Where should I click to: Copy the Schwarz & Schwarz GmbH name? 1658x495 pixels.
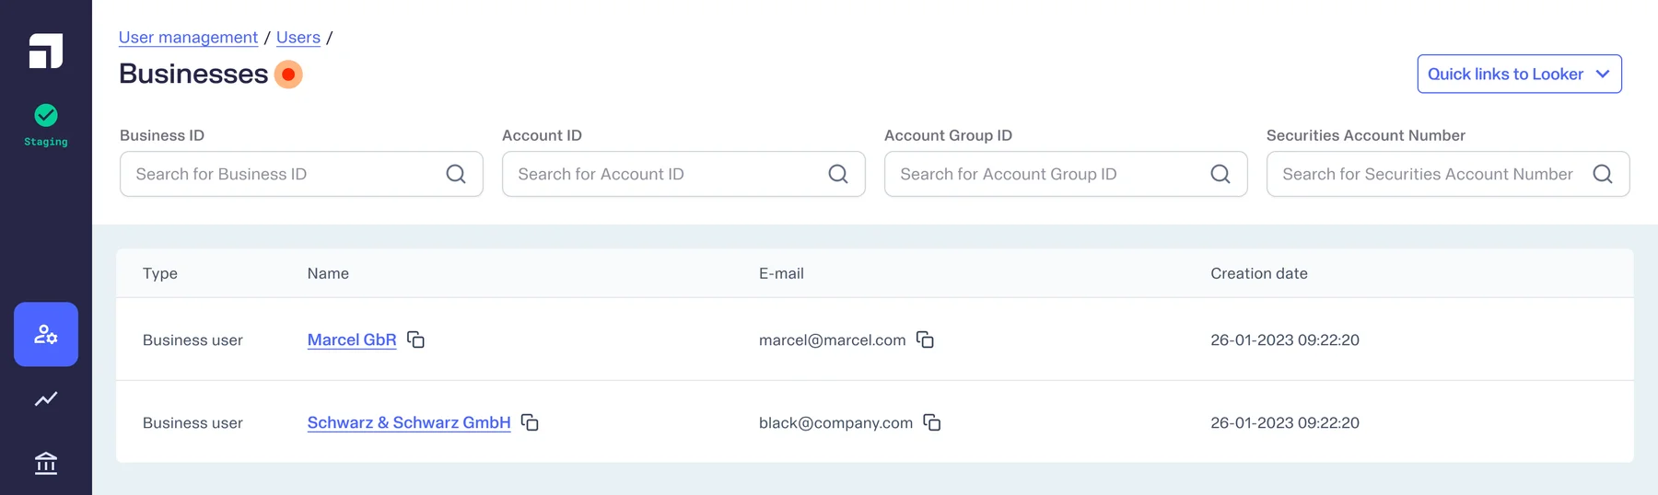coord(530,422)
